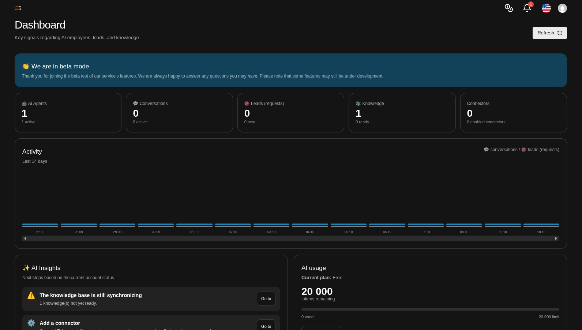Refresh the dashboard data

click(x=549, y=33)
